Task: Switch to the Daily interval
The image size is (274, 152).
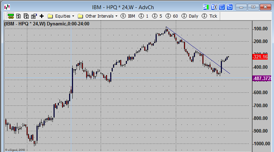Action: (x=190, y=16)
